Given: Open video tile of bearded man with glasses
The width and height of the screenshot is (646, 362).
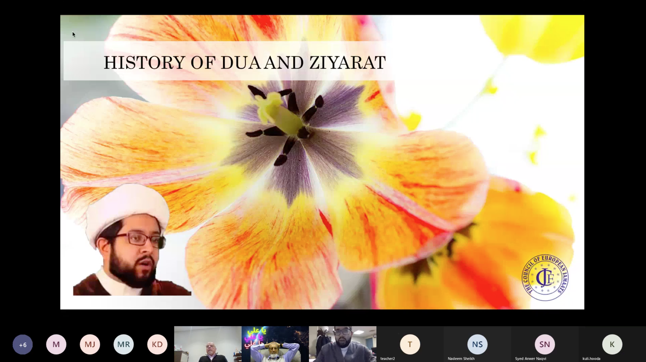Looking at the screenshot, I should pos(342,344).
